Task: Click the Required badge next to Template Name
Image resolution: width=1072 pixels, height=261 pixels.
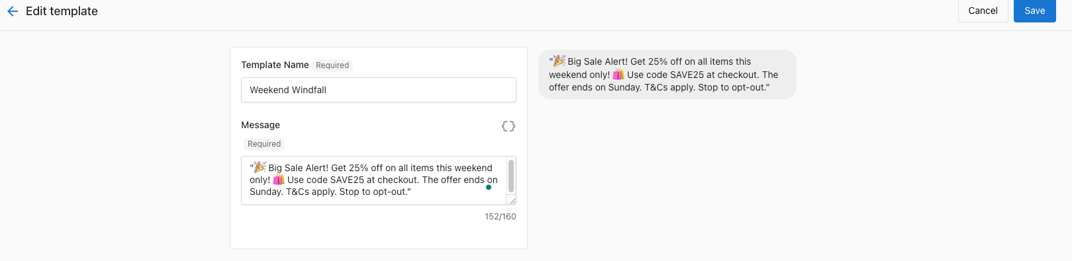Action: coord(332,65)
